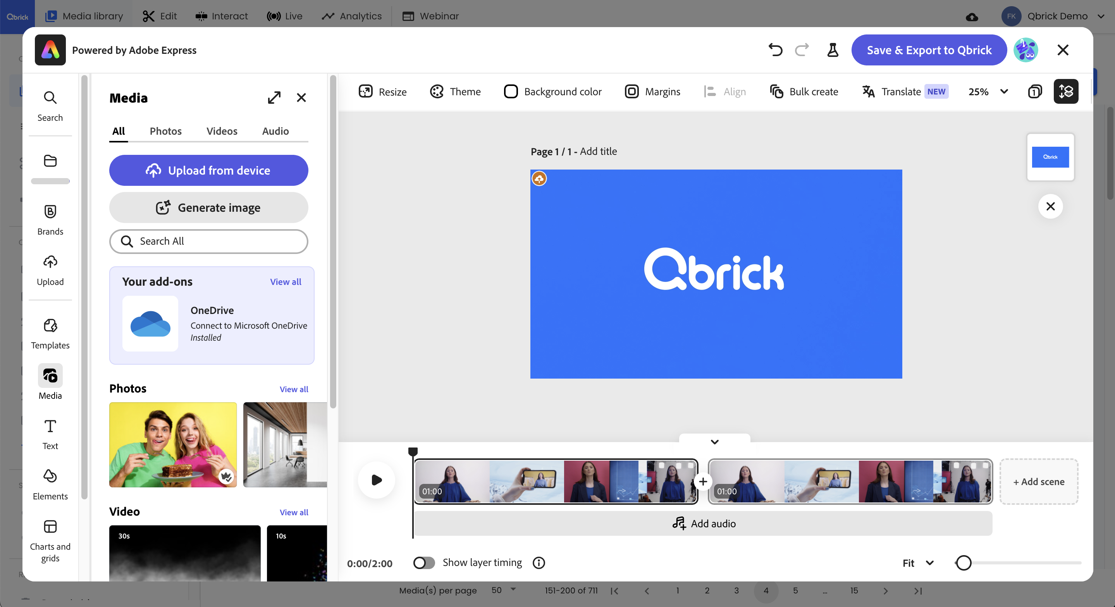Screen dimensions: 1115x607
Task: Toggle the dark layer stack icon
Action: click(1066, 92)
